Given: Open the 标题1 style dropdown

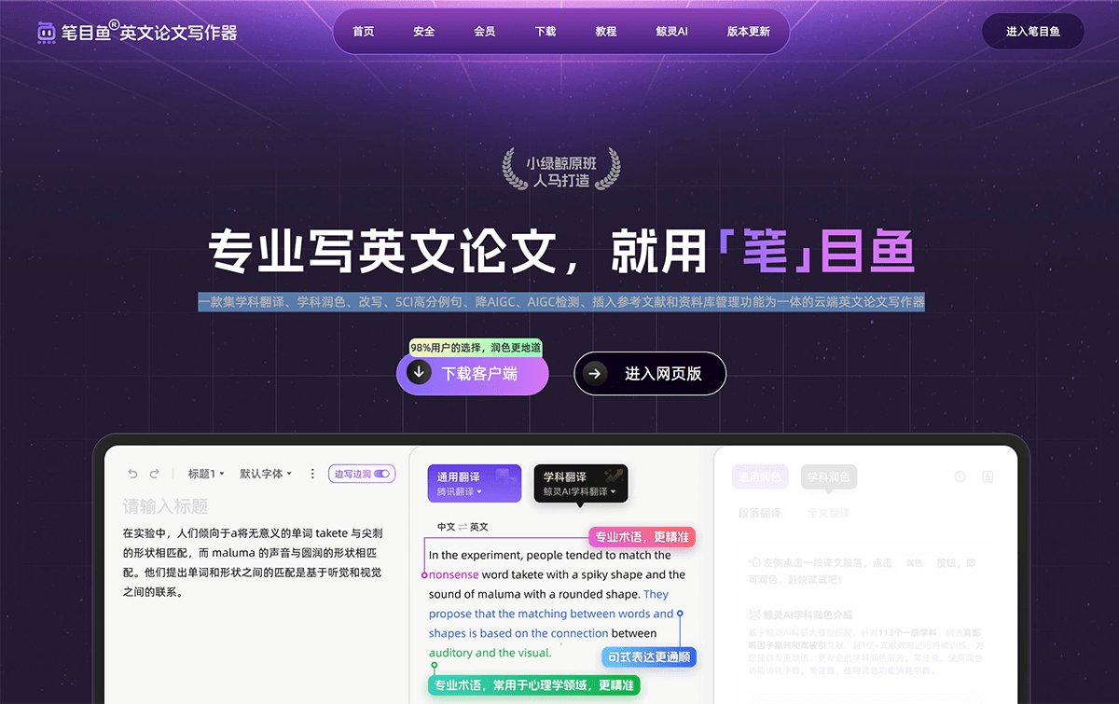Looking at the screenshot, I should click(205, 474).
